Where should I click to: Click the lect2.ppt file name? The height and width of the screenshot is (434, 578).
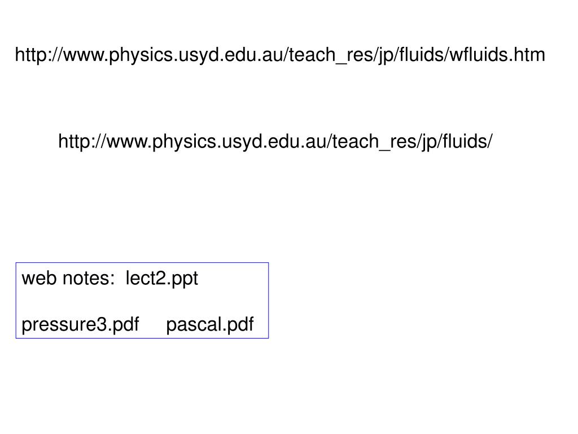162,279
